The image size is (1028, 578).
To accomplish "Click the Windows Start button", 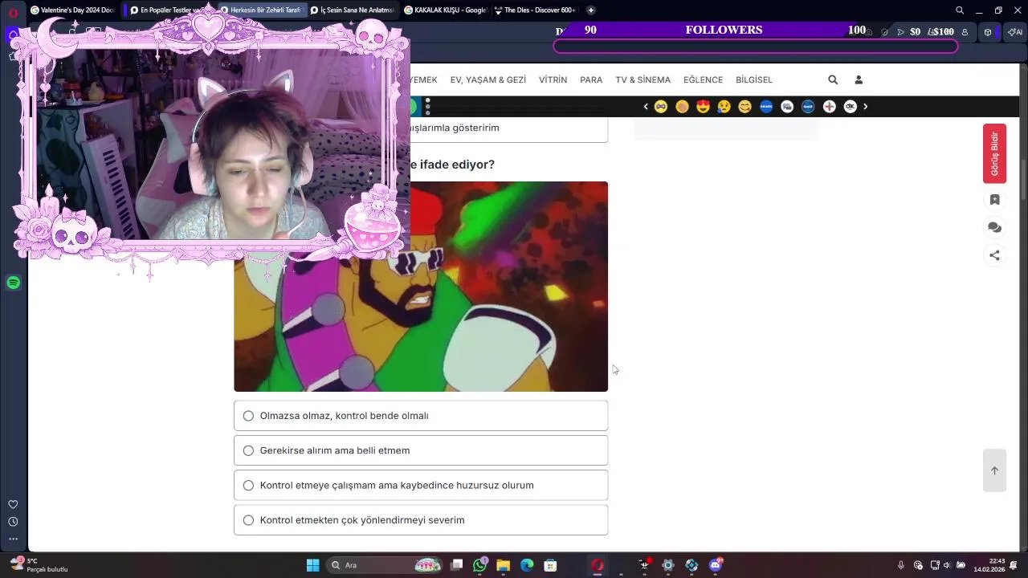I will [312, 565].
